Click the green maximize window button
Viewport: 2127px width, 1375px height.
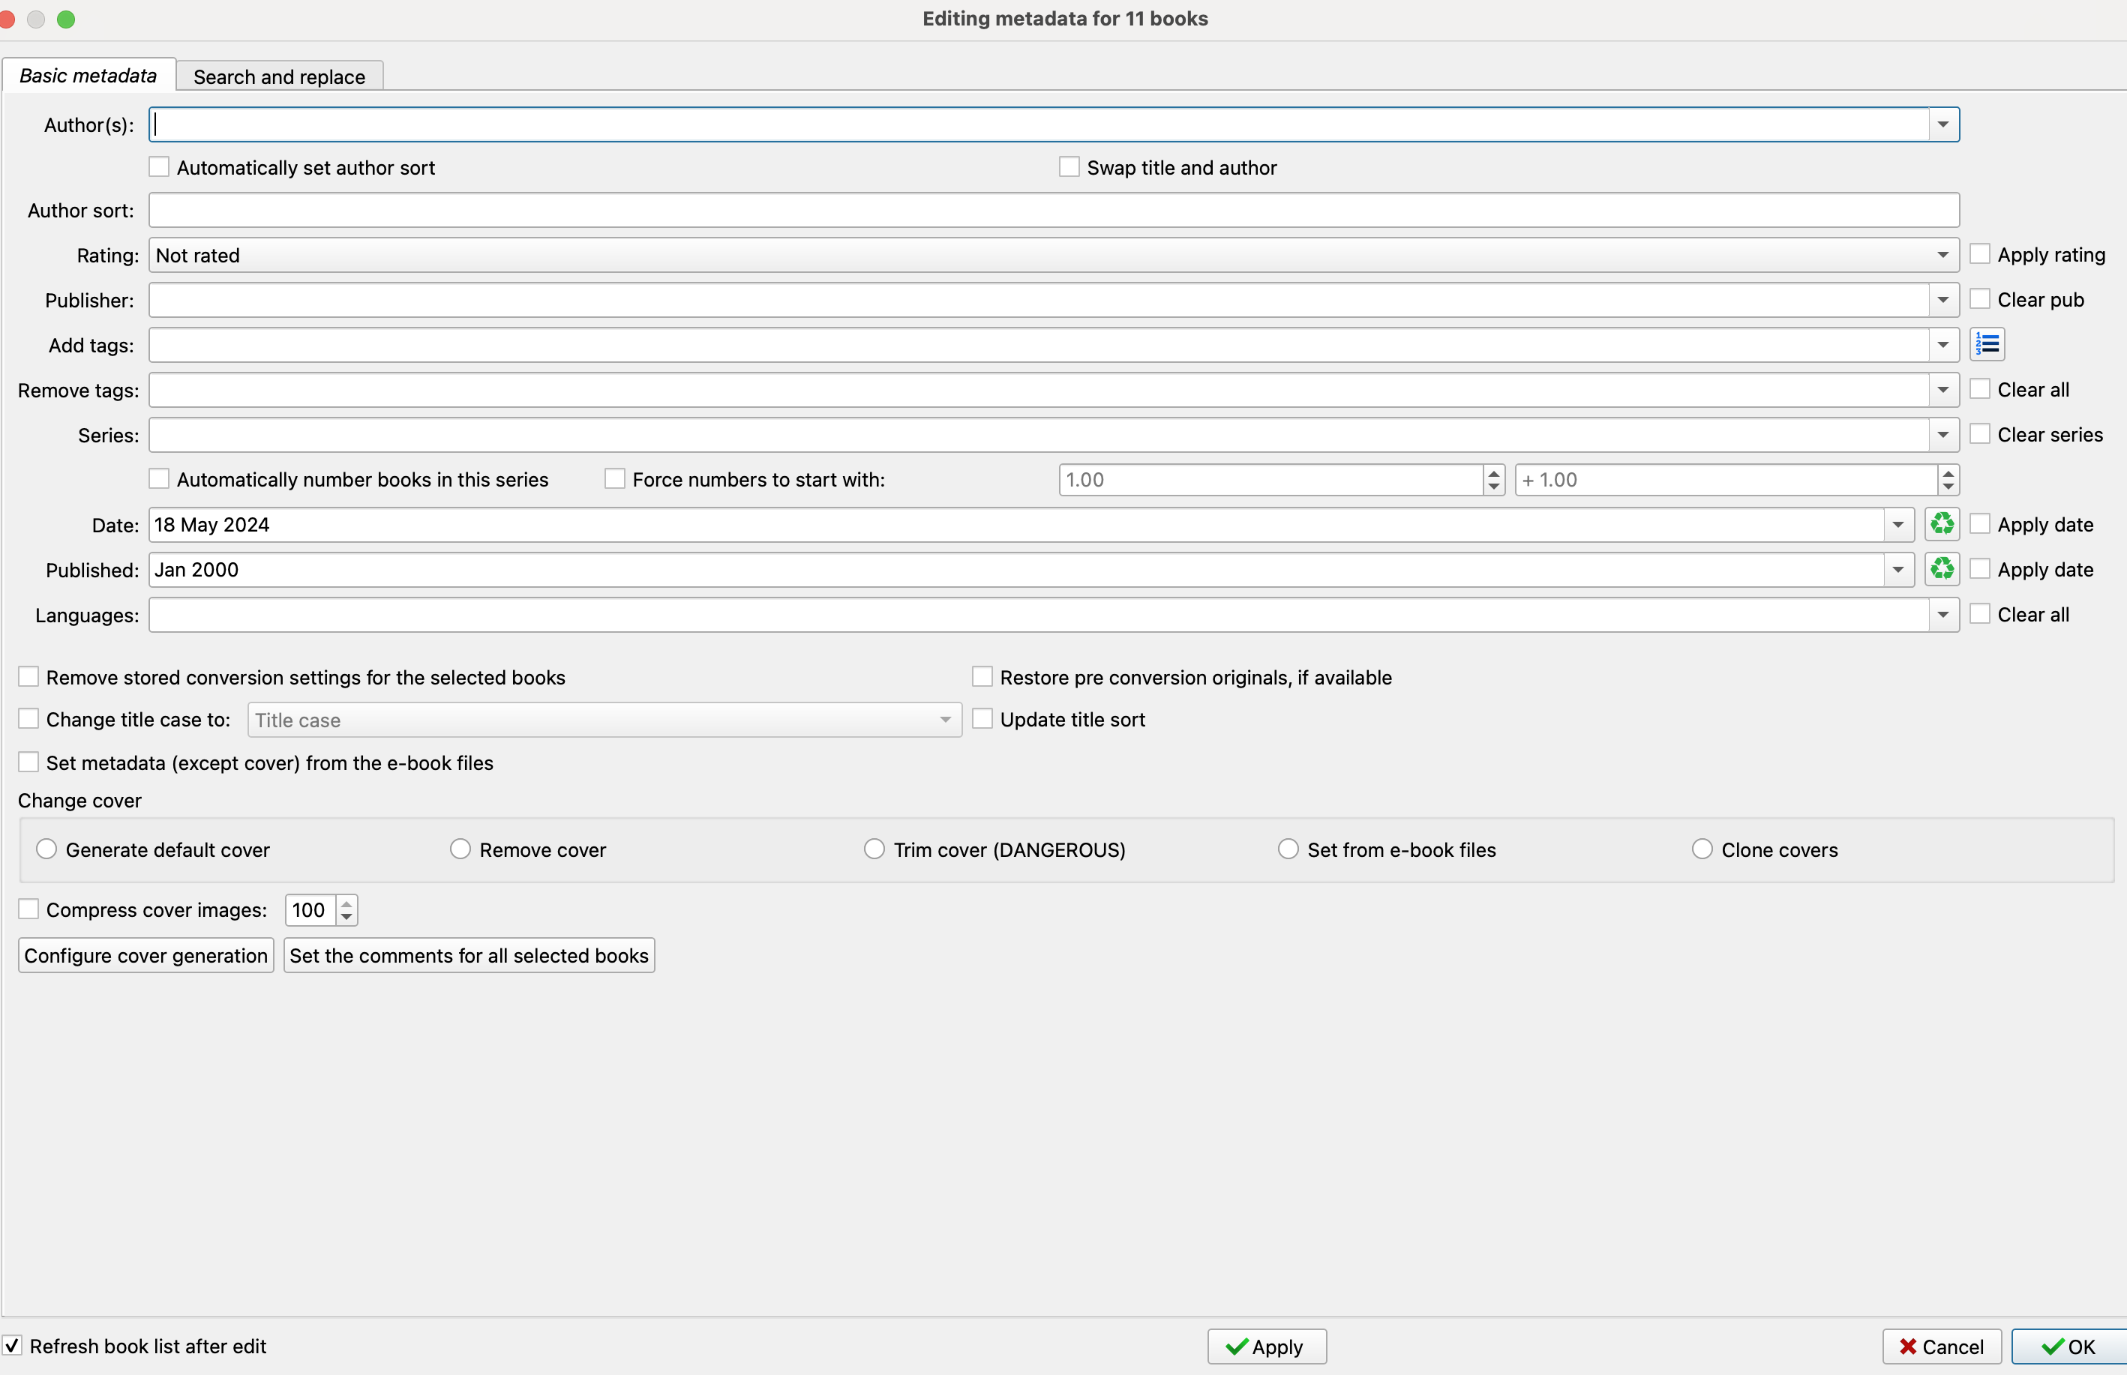pos(66,19)
